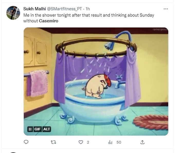Click the GIF badge on the media
This screenshot has height=153, width=180.
coord(38,129)
